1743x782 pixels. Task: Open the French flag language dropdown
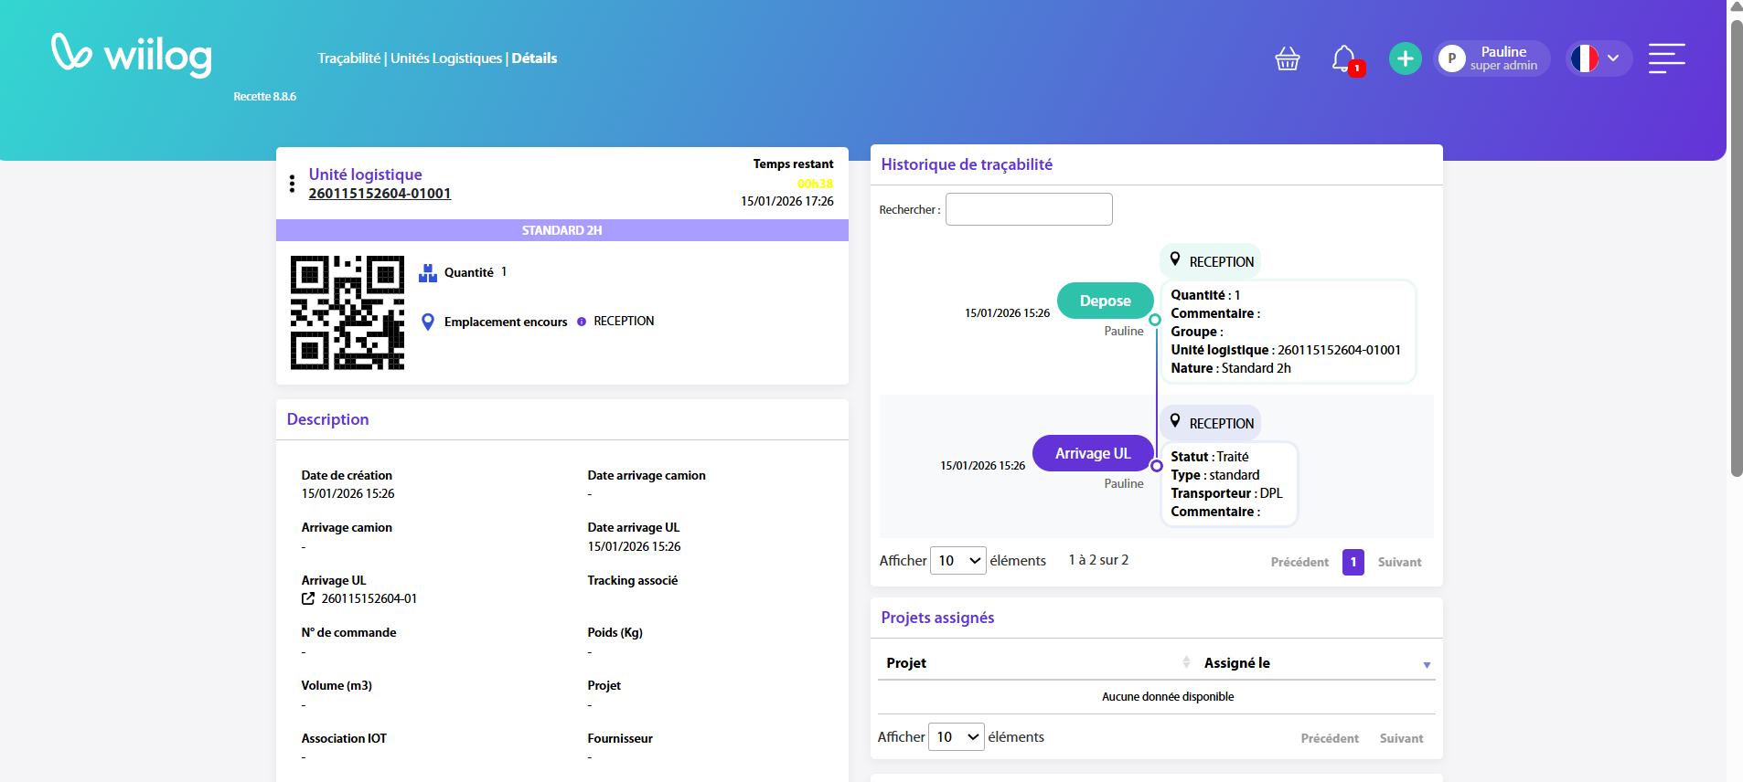1598,58
